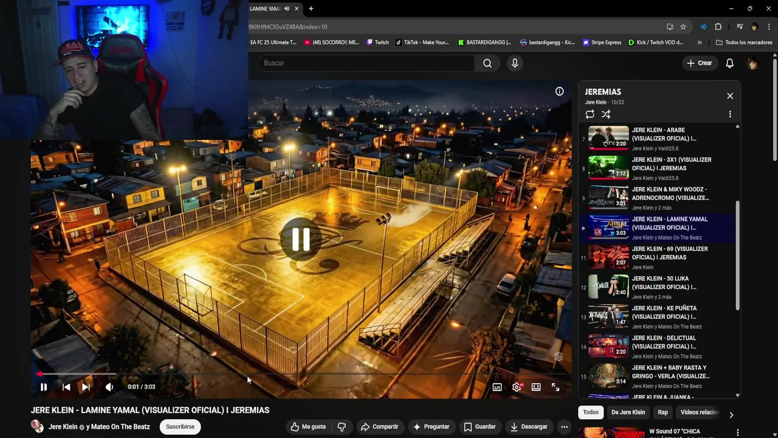Like the video with Me gusta
Image resolution: width=778 pixels, height=438 pixels.
point(308,427)
